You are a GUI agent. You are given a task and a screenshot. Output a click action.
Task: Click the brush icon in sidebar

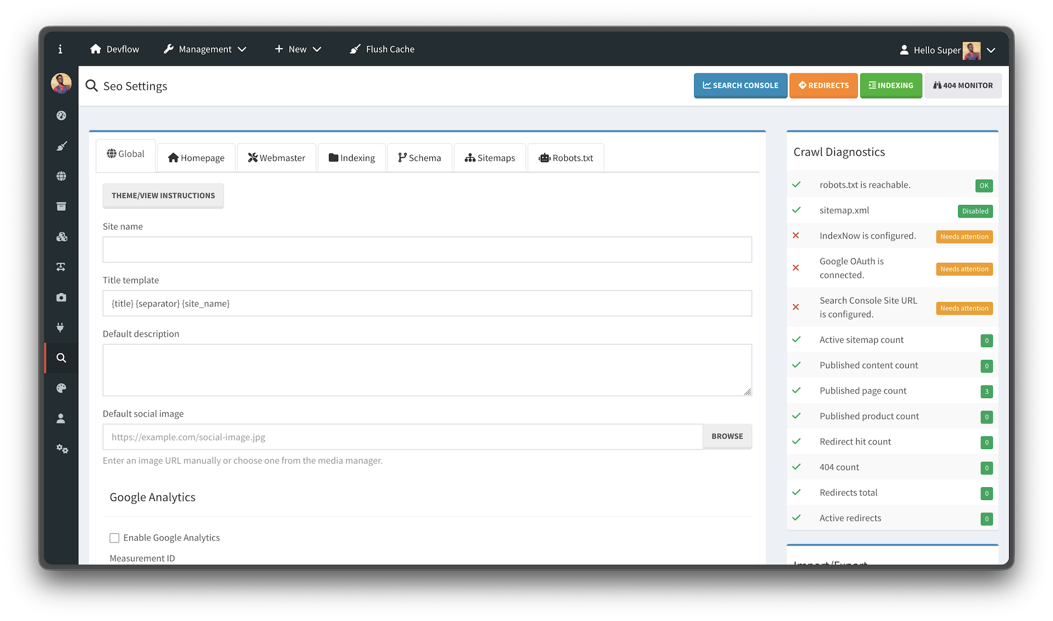coord(61,146)
